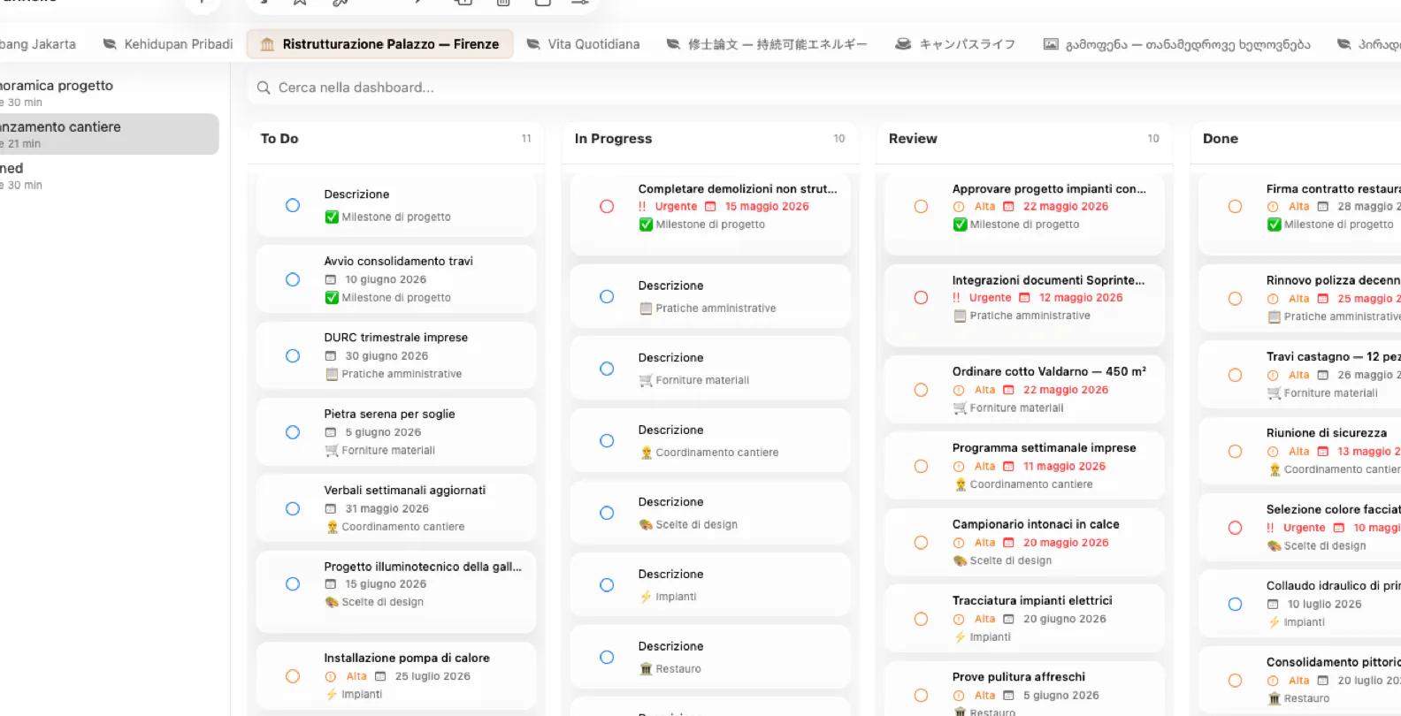Click the date 12 maggio 2026
Screen dimensions: 1401x716
pyautogui.click(x=1081, y=298)
